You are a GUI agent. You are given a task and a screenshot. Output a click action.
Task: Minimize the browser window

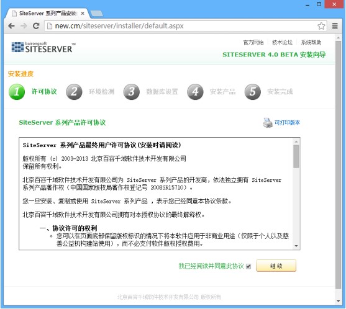(x=307, y=4)
